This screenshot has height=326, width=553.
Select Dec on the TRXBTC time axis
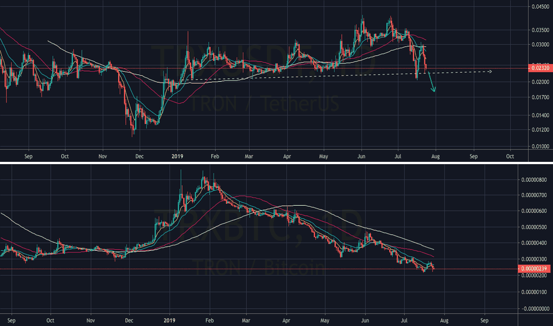tap(129, 320)
